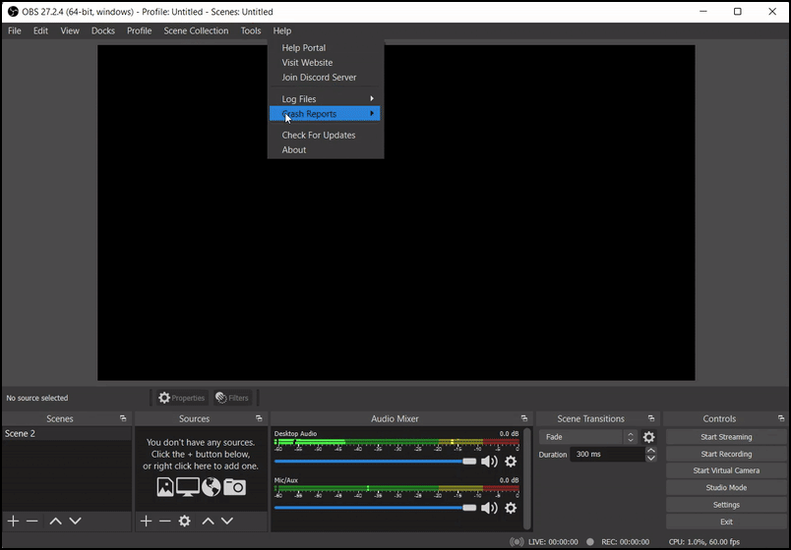This screenshot has height=550, width=791.
Task: Open source properties gear in Sources toolbar
Action: click(184, 521)
